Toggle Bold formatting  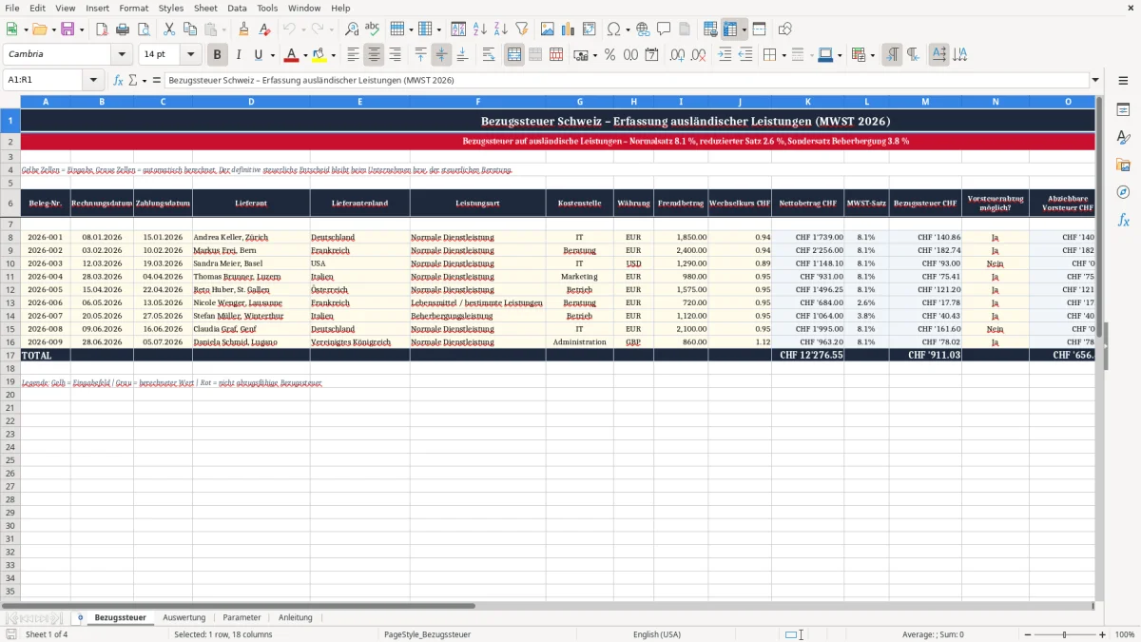pos(218,55)
